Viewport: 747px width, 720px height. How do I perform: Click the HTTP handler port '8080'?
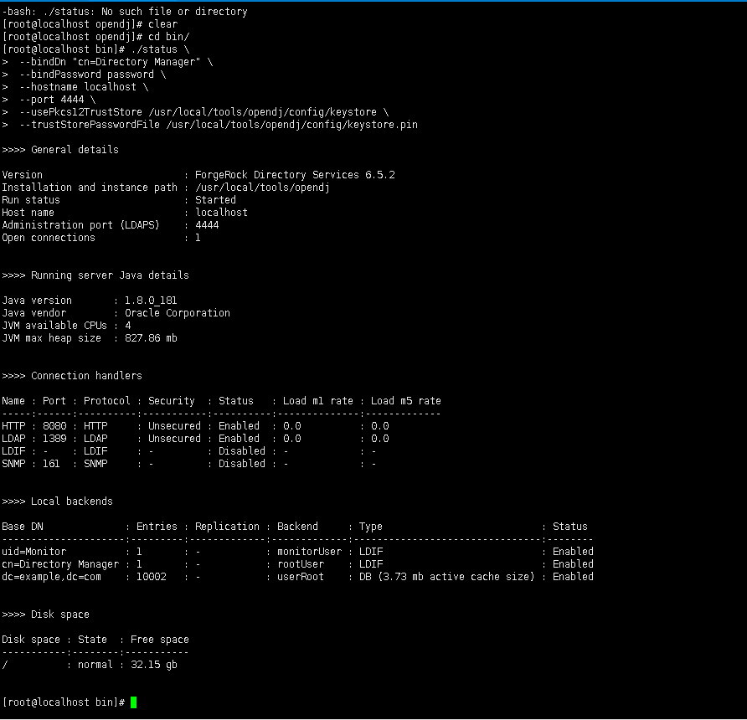click(x=54, y=426)
